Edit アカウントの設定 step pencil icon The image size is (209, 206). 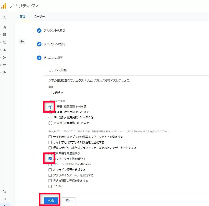(x=39, y=31)
